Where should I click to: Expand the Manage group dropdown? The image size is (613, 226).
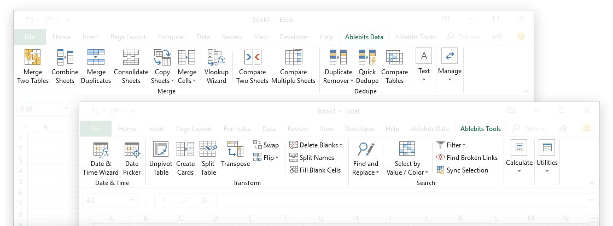tap(449, 80)
